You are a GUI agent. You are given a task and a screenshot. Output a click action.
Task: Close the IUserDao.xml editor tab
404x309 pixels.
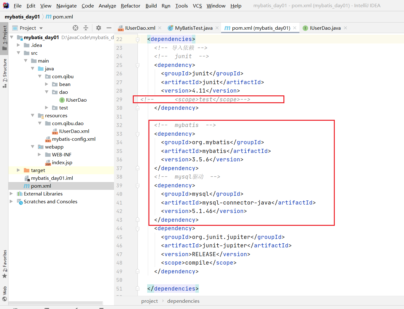[x=160, y=28]
